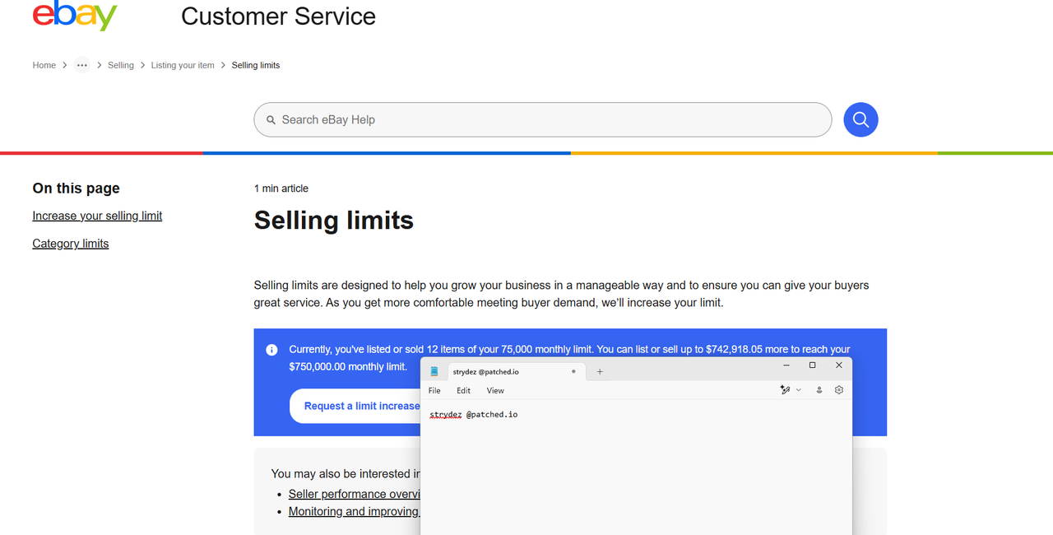The image size is (1053, 535).
Task: Open Listing your item breadcrumb
Action: tap(183, 65)
